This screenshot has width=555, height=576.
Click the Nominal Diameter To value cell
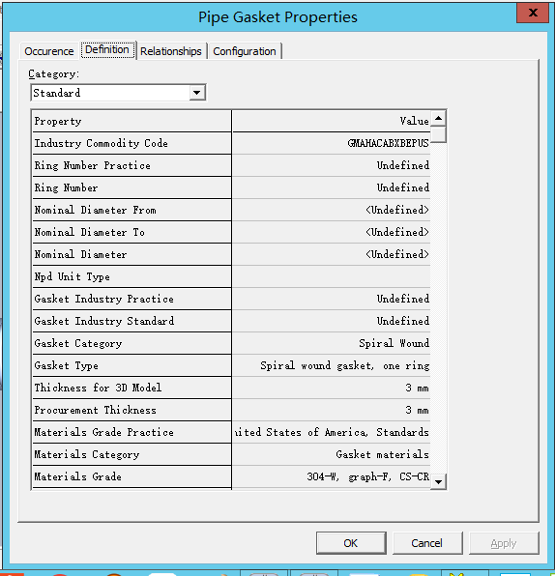pyautogui.click(x=331, y=232)
